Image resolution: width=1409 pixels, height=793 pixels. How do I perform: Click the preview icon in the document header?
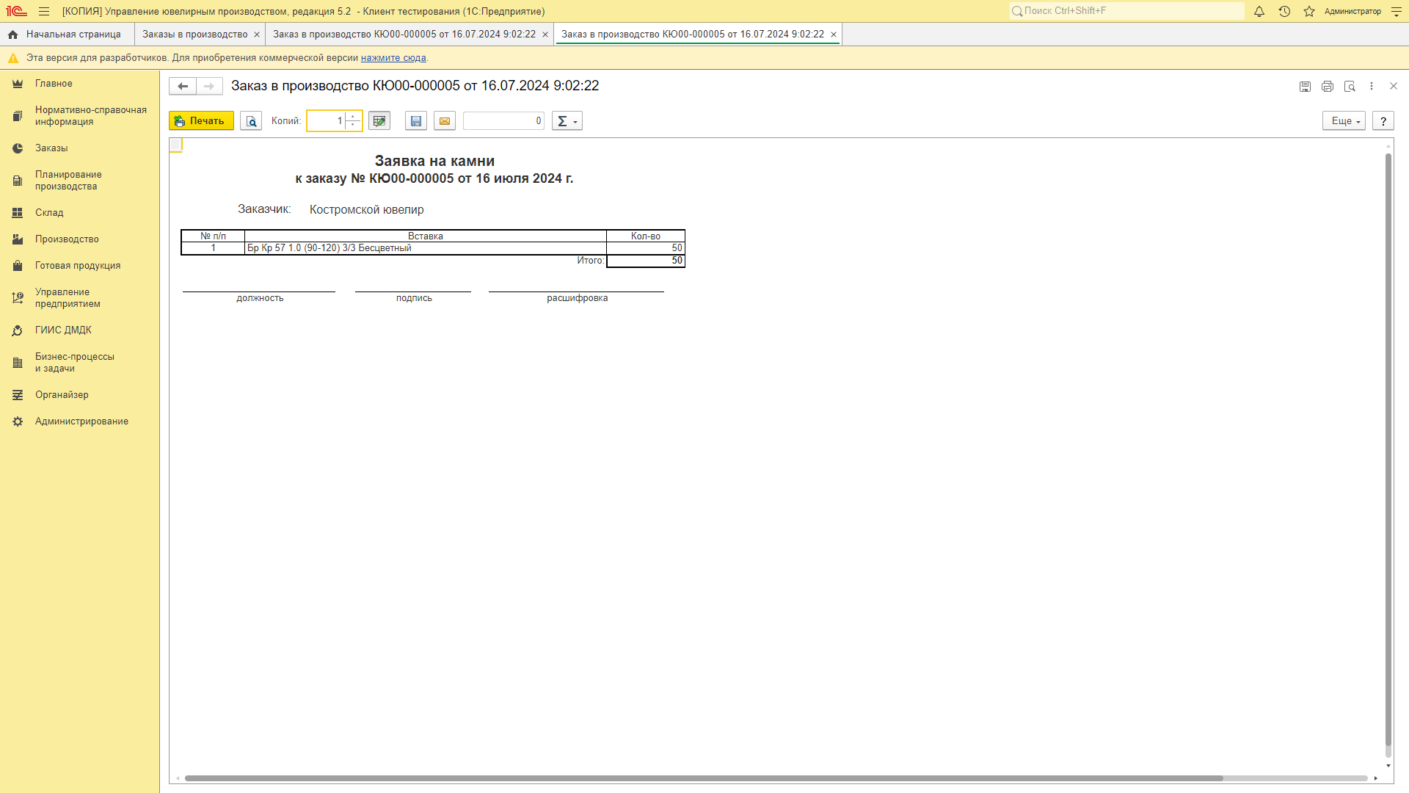(x=1350, y=87)
